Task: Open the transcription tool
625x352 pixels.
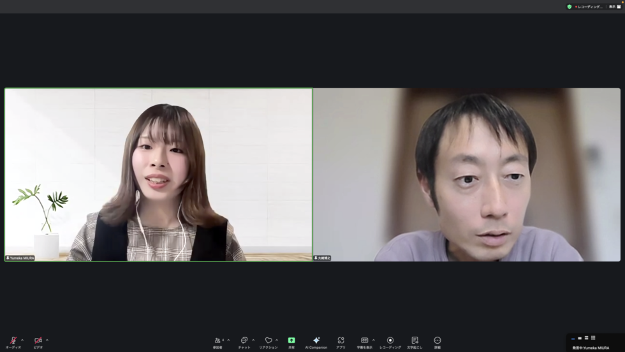Action: click(415, 341)
